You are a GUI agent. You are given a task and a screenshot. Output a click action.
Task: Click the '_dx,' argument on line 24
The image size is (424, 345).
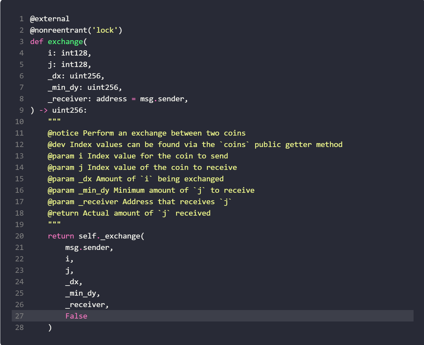[74, 282]
